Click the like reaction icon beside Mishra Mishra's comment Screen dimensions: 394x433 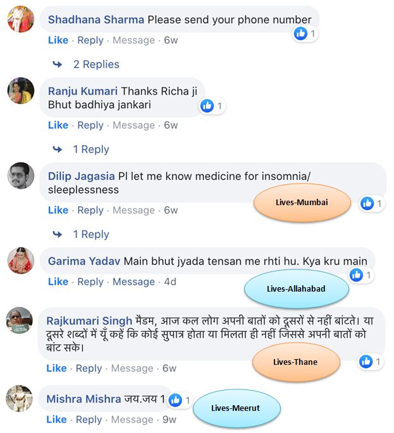pos(175,400)
